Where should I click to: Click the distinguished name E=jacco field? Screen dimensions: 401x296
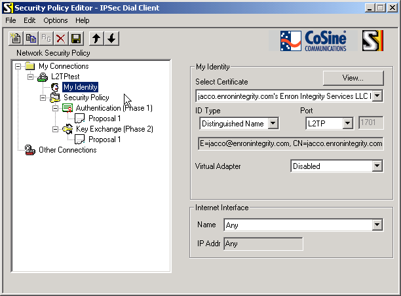[291, 143]
